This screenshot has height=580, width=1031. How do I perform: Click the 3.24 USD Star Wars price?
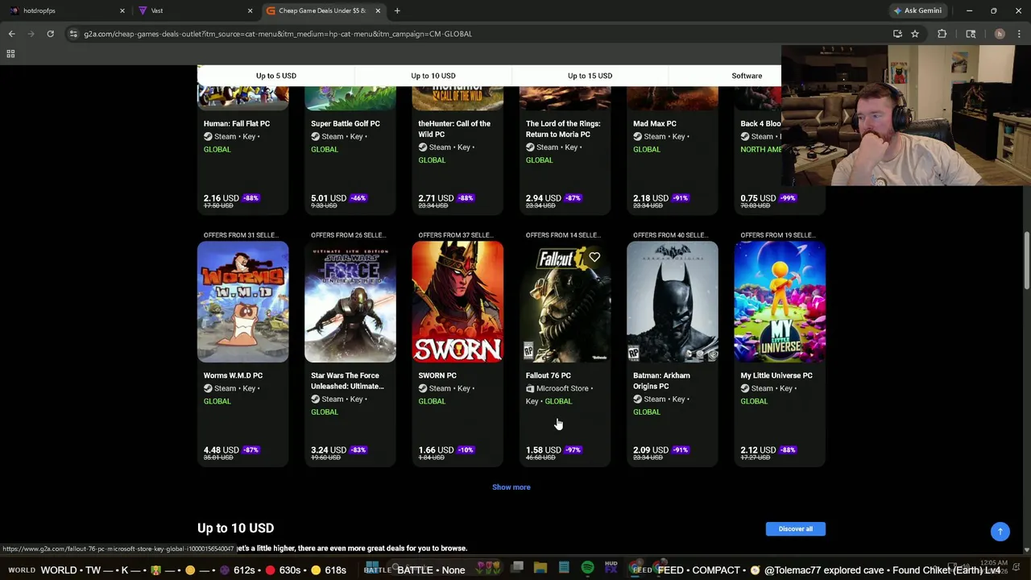329,450
